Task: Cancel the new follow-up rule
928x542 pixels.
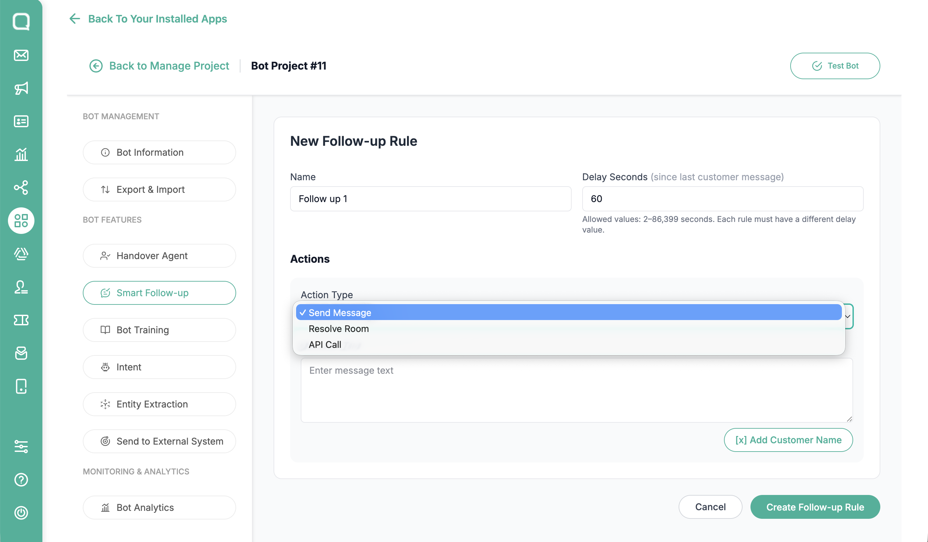Action: [710, 507]
